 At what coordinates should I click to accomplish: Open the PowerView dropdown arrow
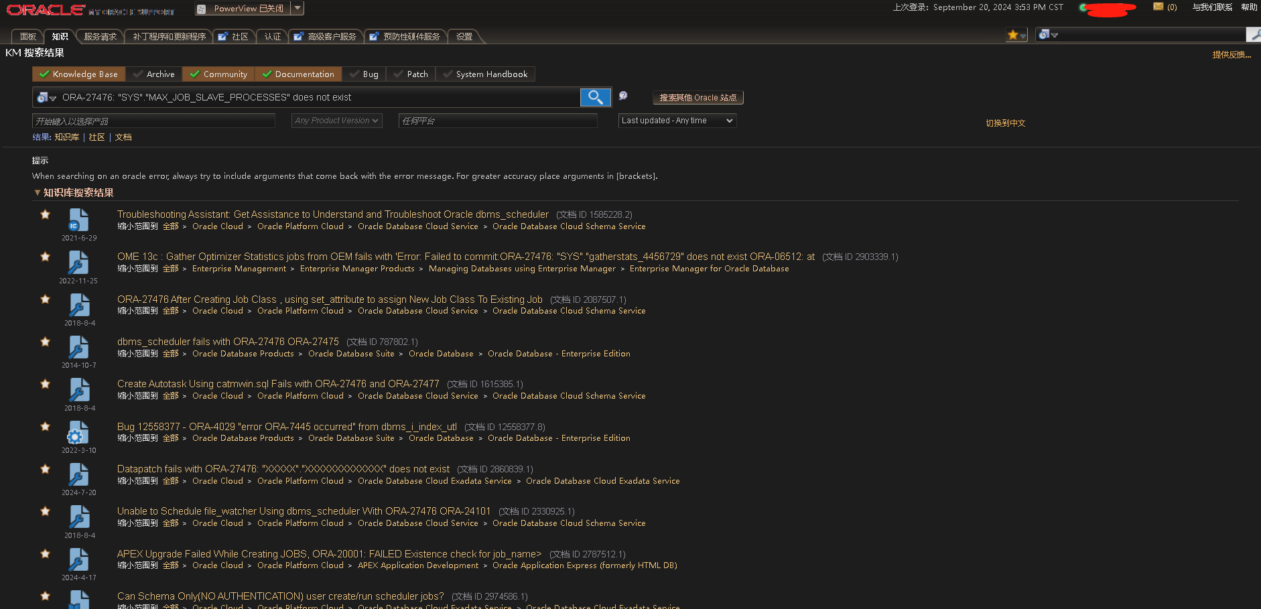click(x=297, y=8)
